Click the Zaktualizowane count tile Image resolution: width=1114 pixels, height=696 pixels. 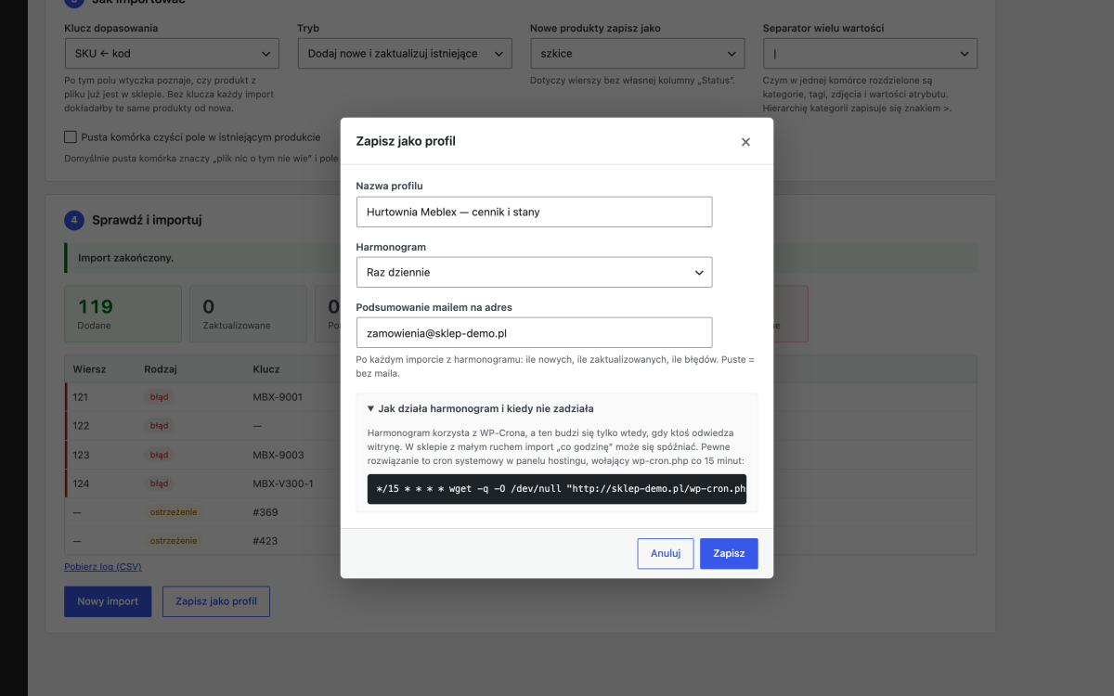[248, 314]
